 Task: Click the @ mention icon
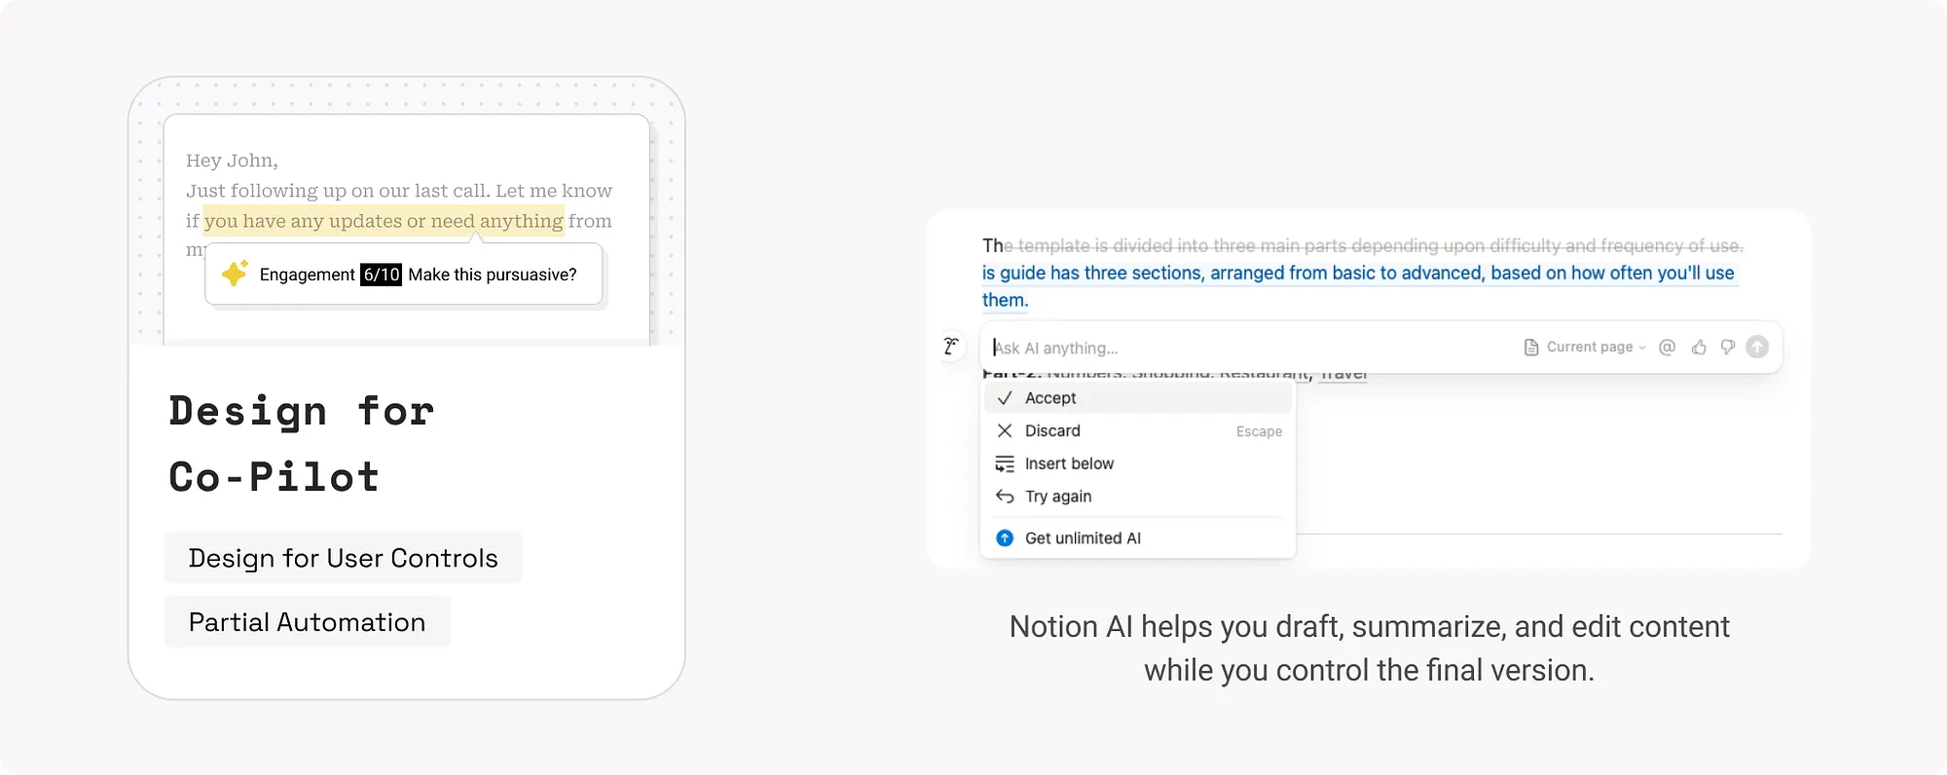1667,348
